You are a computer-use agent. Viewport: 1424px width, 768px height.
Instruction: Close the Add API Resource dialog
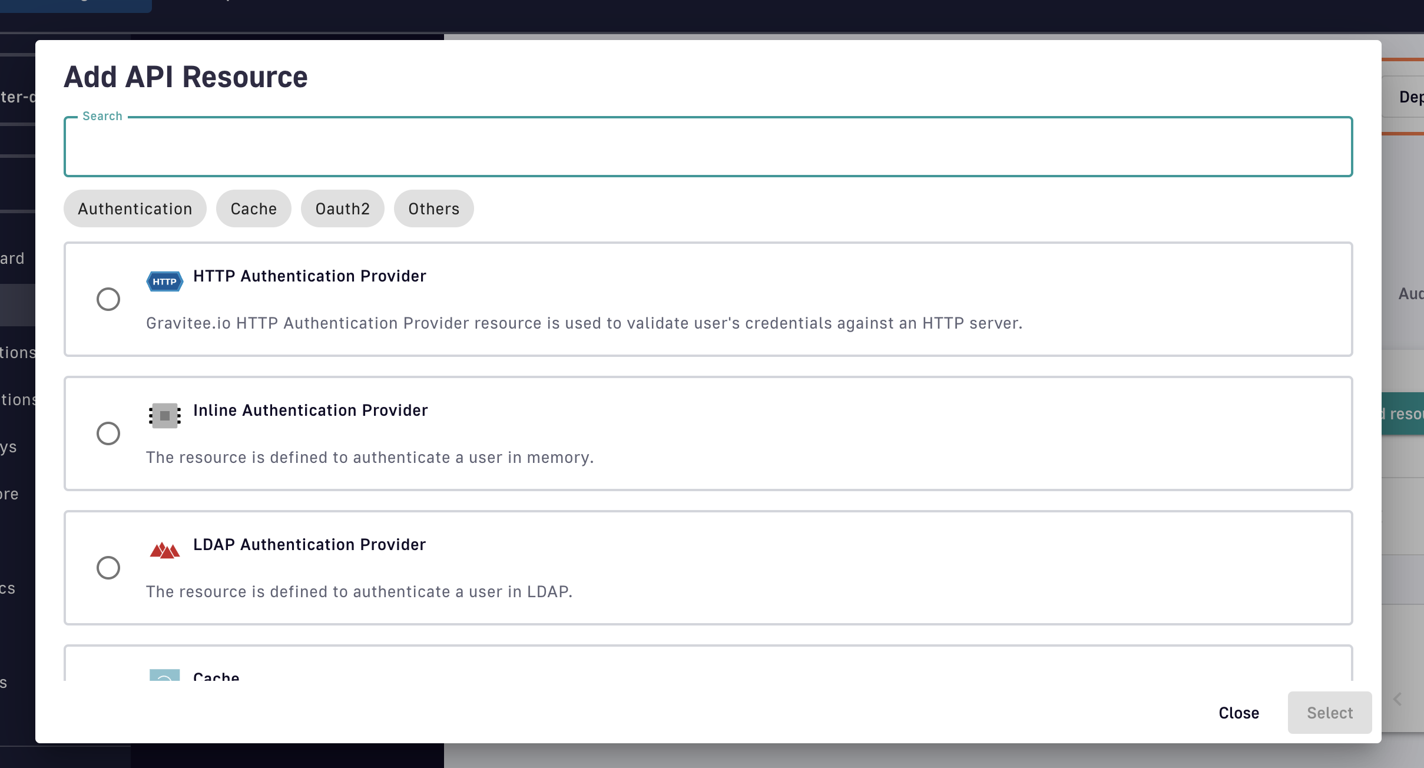click(x=1239, y=713)
